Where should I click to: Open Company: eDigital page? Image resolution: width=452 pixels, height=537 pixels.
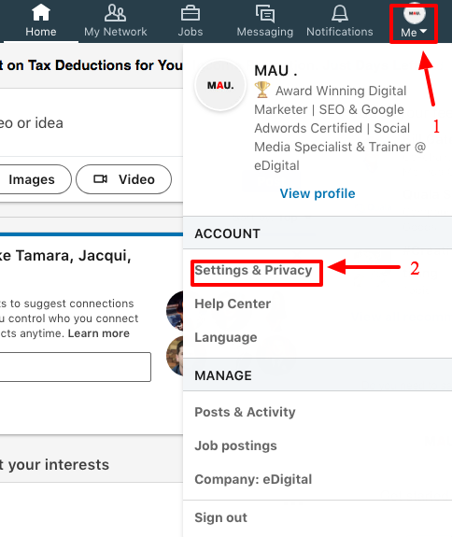point(253,479)
